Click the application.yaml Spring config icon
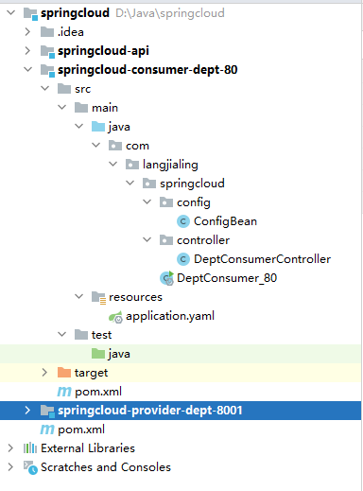 pos(115,316)
